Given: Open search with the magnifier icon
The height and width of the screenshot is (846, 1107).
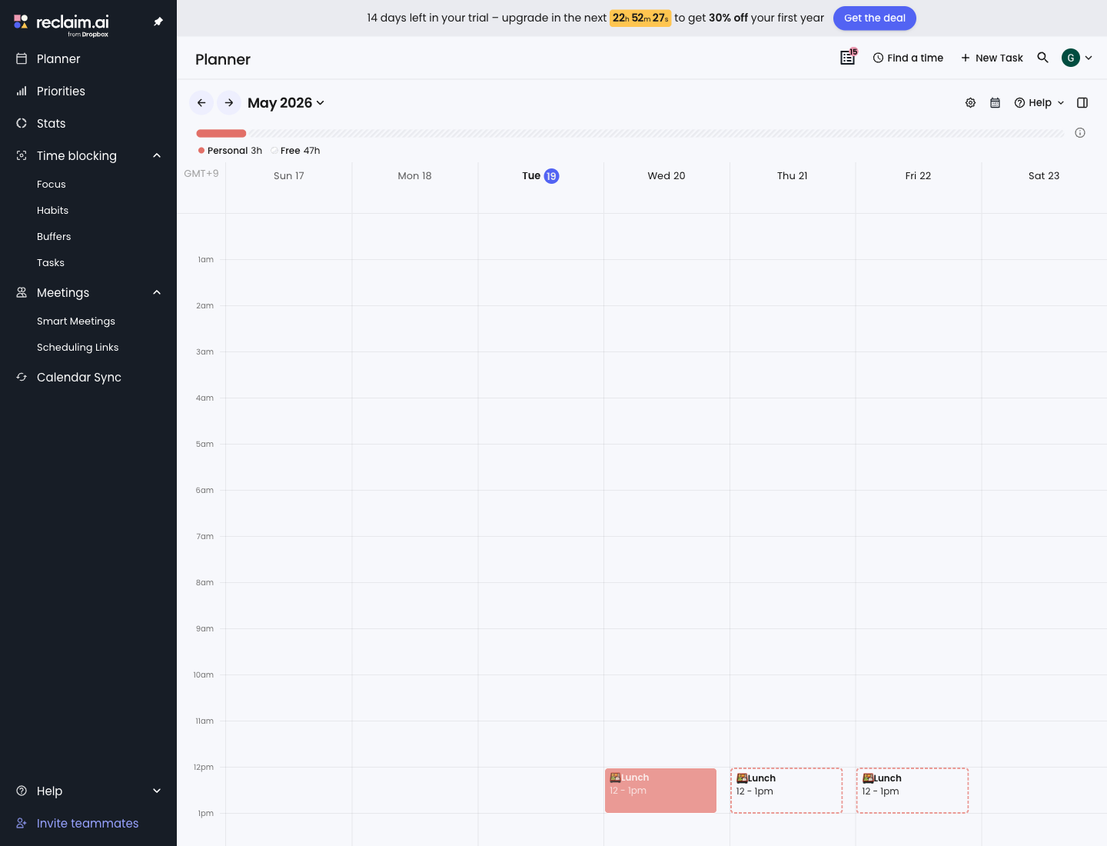Looking at the screenshot, I should 1042,58.
